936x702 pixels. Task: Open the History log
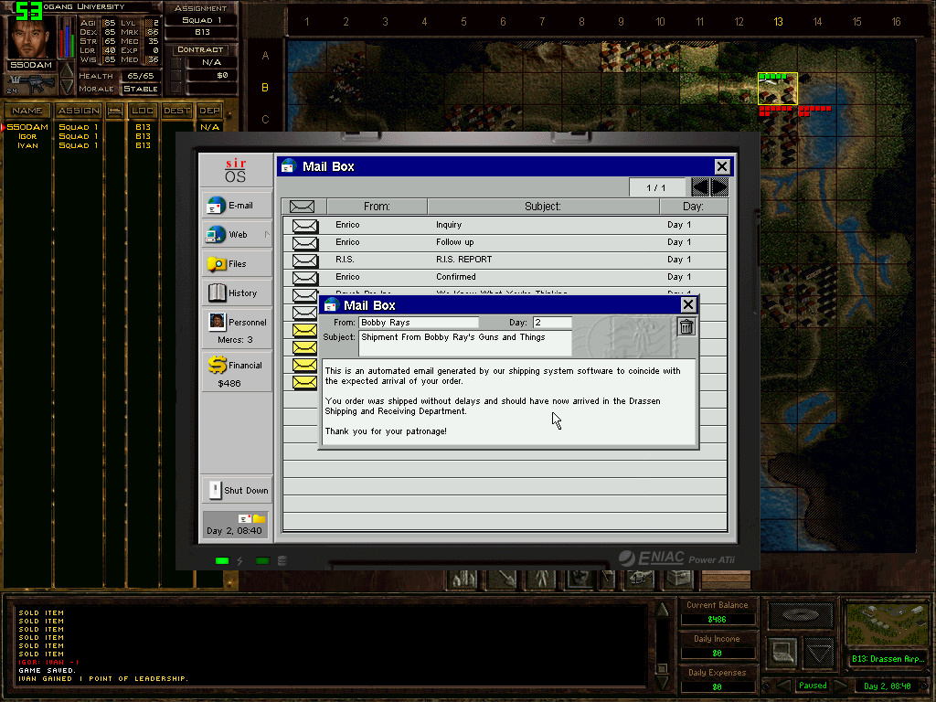pos(237,293)
